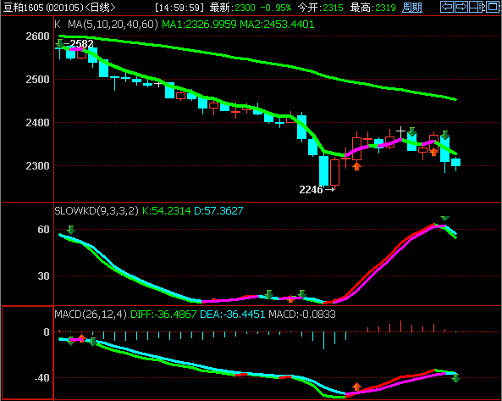This screenshot has height=401, width=502.
Task: Click the SLOWKD(9,3,3,2) indicator label
Action: (x=97, y=210)
